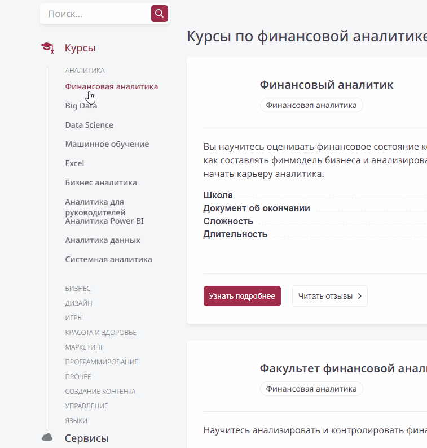Click the Узнать подробнее button

[242, 296]
